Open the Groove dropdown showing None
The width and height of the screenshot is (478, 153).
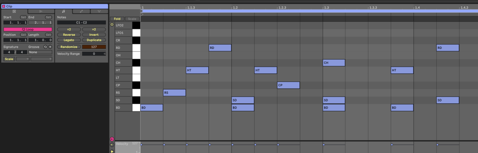pos(40,52)
